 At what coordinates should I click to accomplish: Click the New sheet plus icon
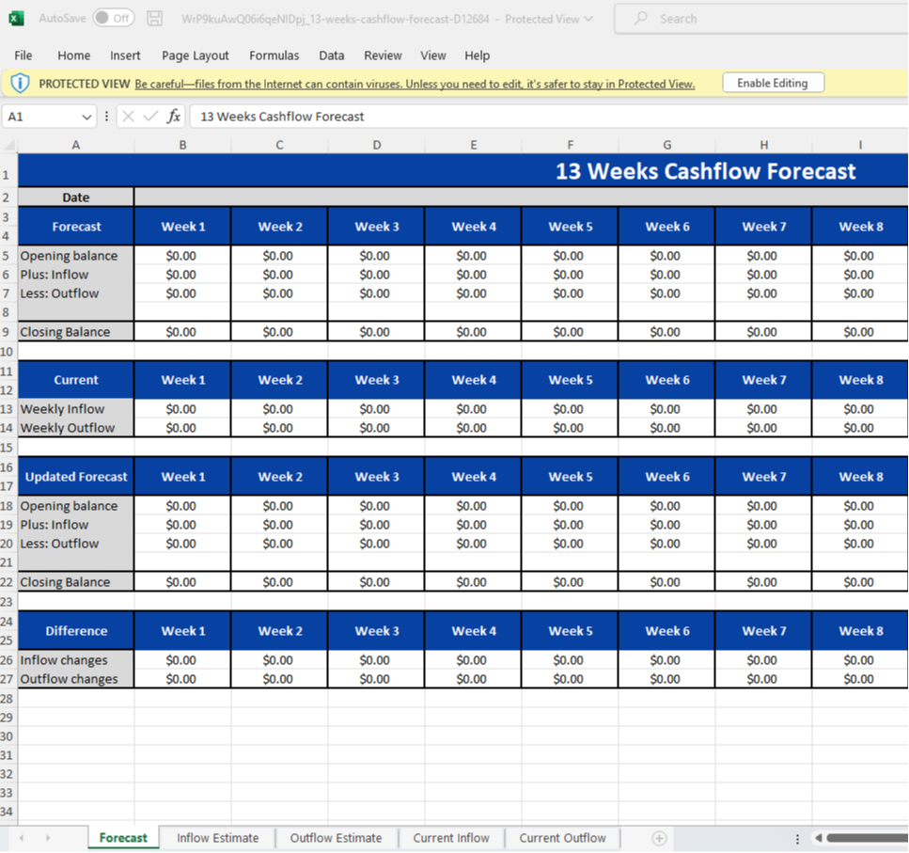tap(659, 838)
